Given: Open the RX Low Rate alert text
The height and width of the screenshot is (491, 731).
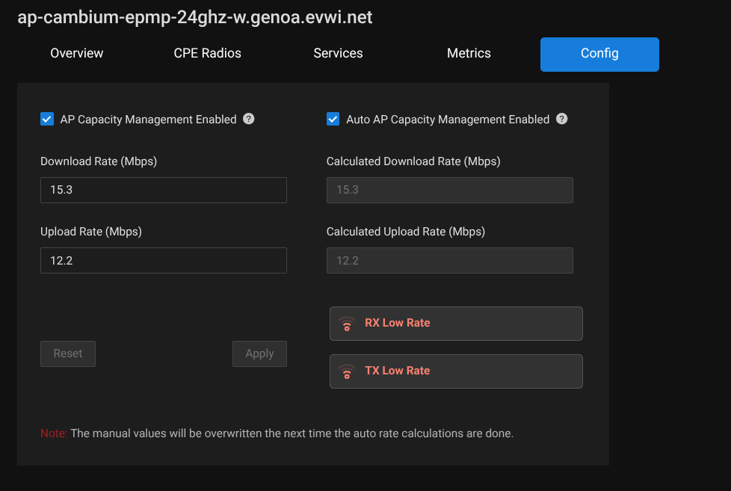Looking at the screenshot, I should tap(398, 323).
